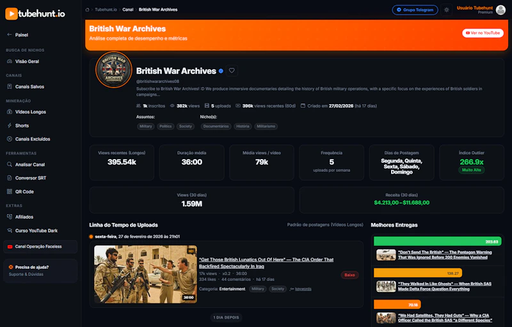
Task: Click the blue verified badge icon
Action: 221,71
